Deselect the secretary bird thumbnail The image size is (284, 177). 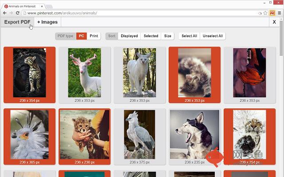[30, 137]
